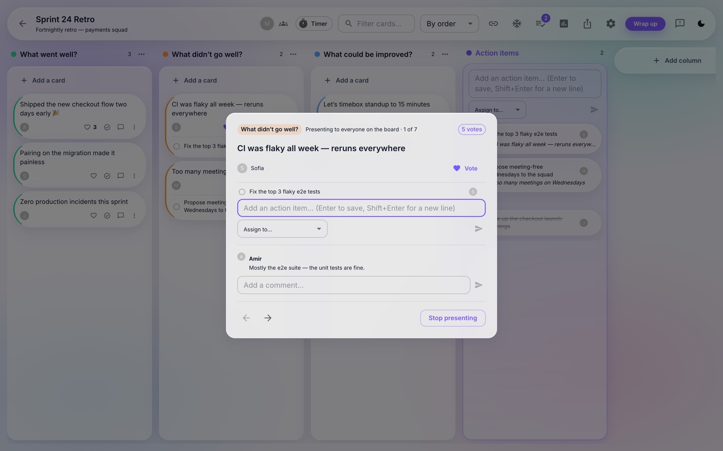This screenshot has height=451, width=723.
Task: Copy the board link via the chain icon
Action: [x=493, y=23]
